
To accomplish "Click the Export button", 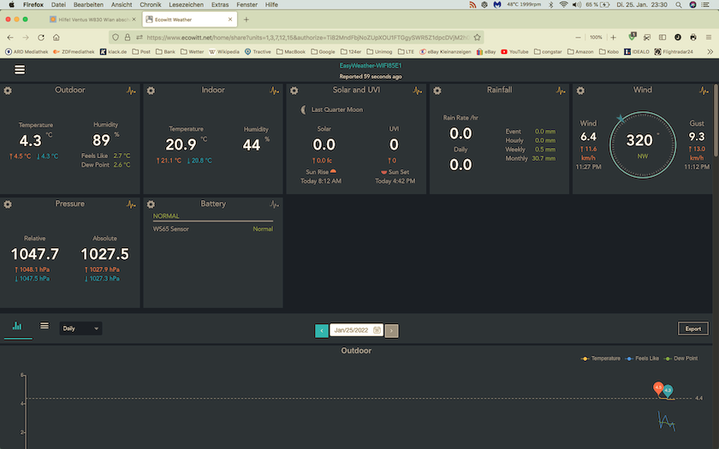I will coord(692,328).
